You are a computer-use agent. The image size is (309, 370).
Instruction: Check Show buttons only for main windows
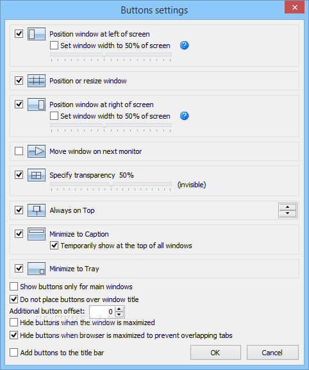point(13,287)
